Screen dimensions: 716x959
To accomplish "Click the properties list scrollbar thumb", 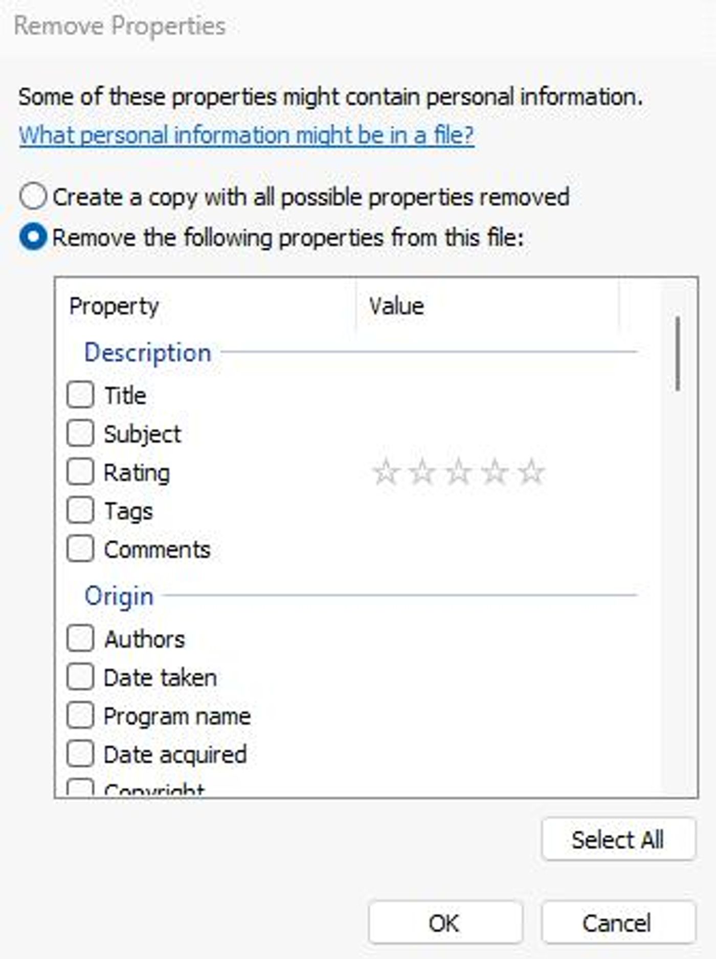I will [678, 354].
